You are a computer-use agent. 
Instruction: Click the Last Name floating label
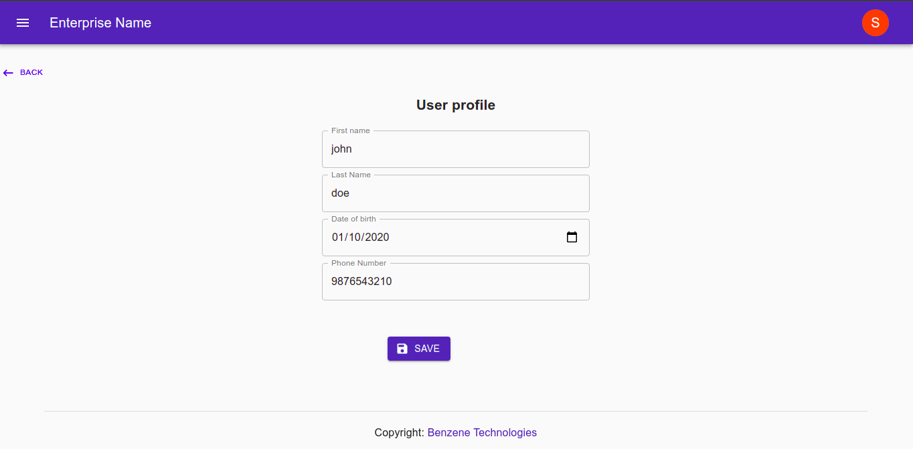coord(351,175)
